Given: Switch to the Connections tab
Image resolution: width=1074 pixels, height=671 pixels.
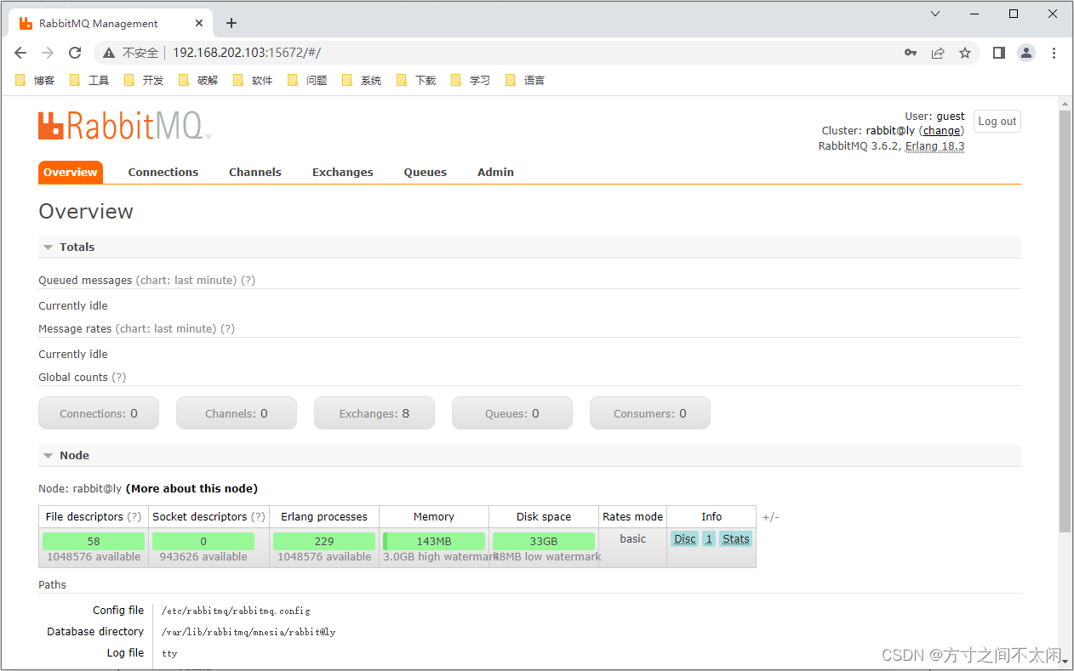Looking at the screenshot, I should pyautogui.click(x=163, y=172).
